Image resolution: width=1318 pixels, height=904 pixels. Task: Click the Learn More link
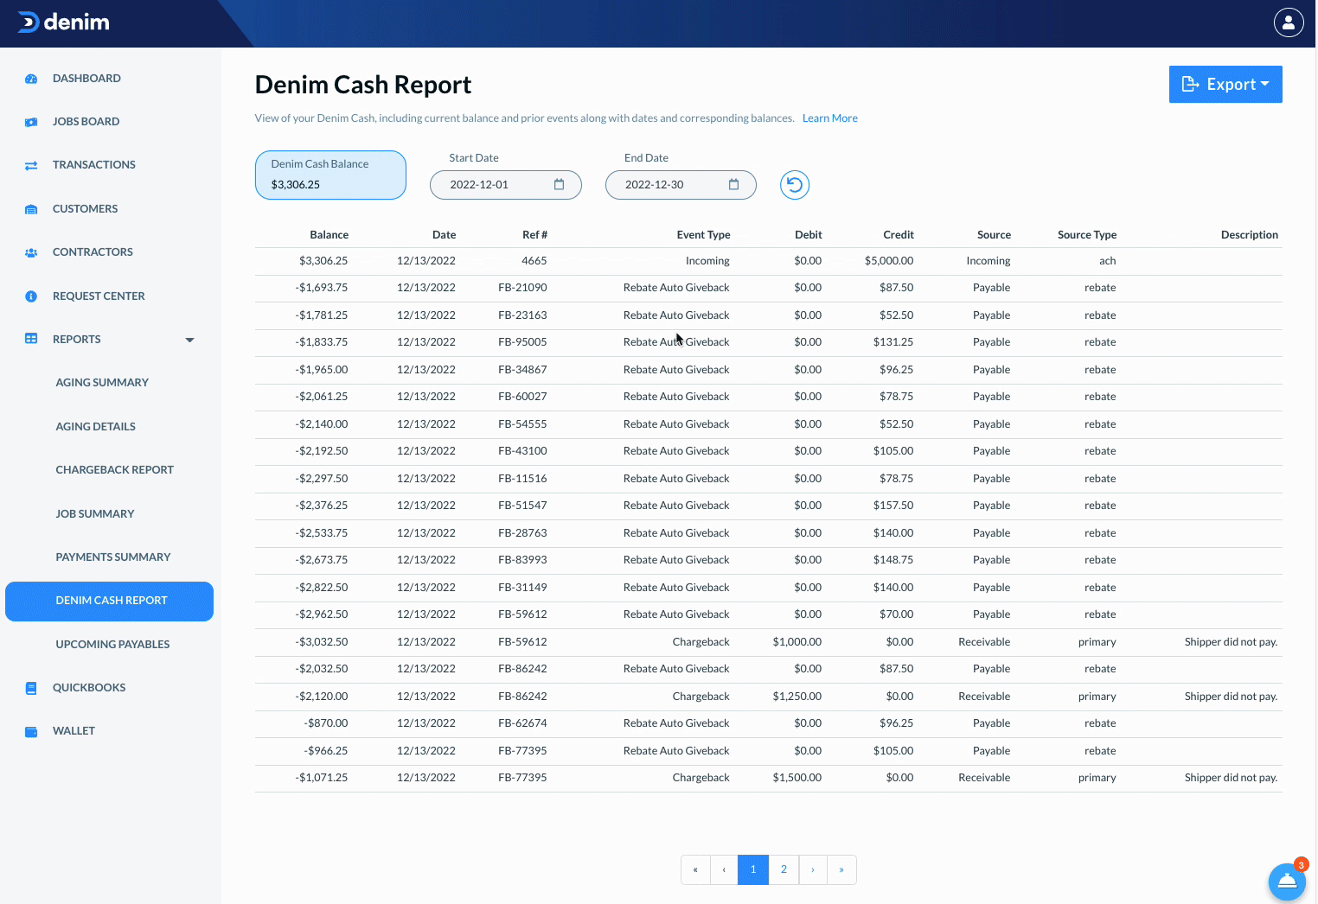(x=830, y=118)
